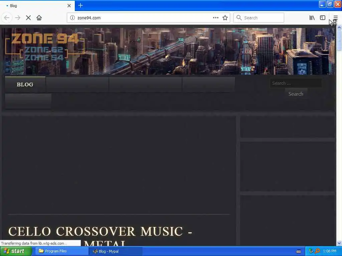Show site information for zone94.com
Screen dimensions: 342x256
[72, 18]
